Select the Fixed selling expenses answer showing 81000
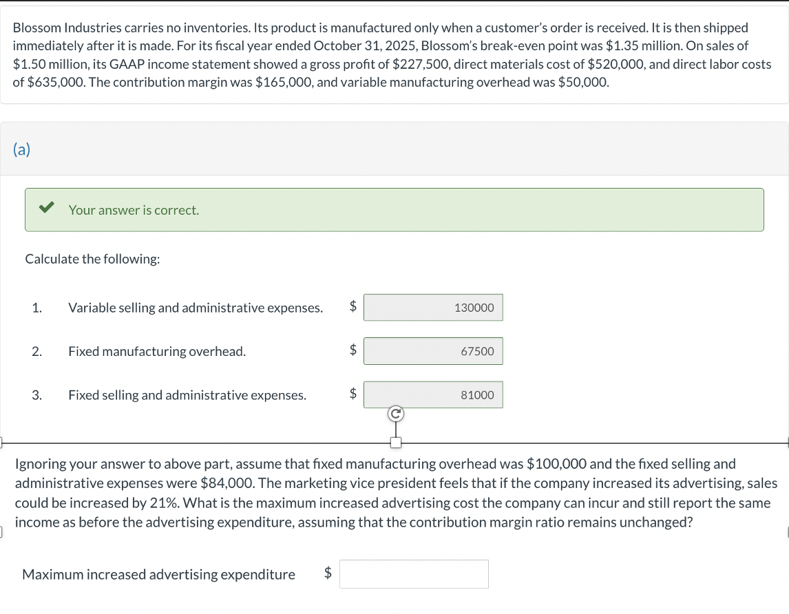The width and height of the screenshot is (789, 614). 433,394
